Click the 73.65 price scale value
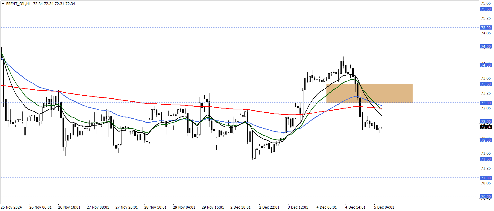The image size is (494, 211). point(486,78)
